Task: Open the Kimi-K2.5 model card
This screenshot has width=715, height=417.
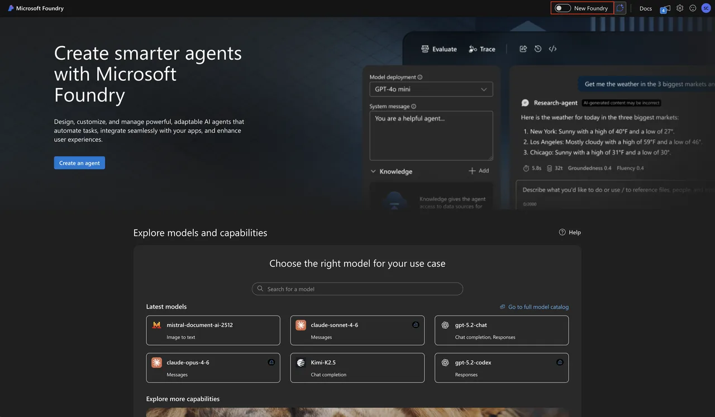Action: [x=357, y=368]
